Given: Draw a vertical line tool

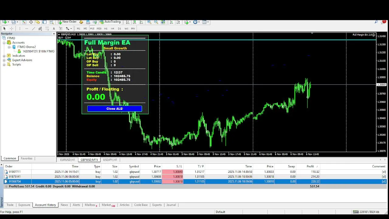Looking at the screenshot, I should 20,29.
